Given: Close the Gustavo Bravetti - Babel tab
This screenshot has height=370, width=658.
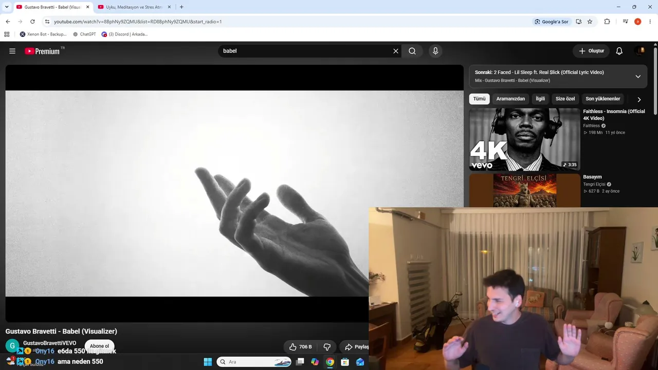Looking at the screenshot, I should (x=87, y=7).
